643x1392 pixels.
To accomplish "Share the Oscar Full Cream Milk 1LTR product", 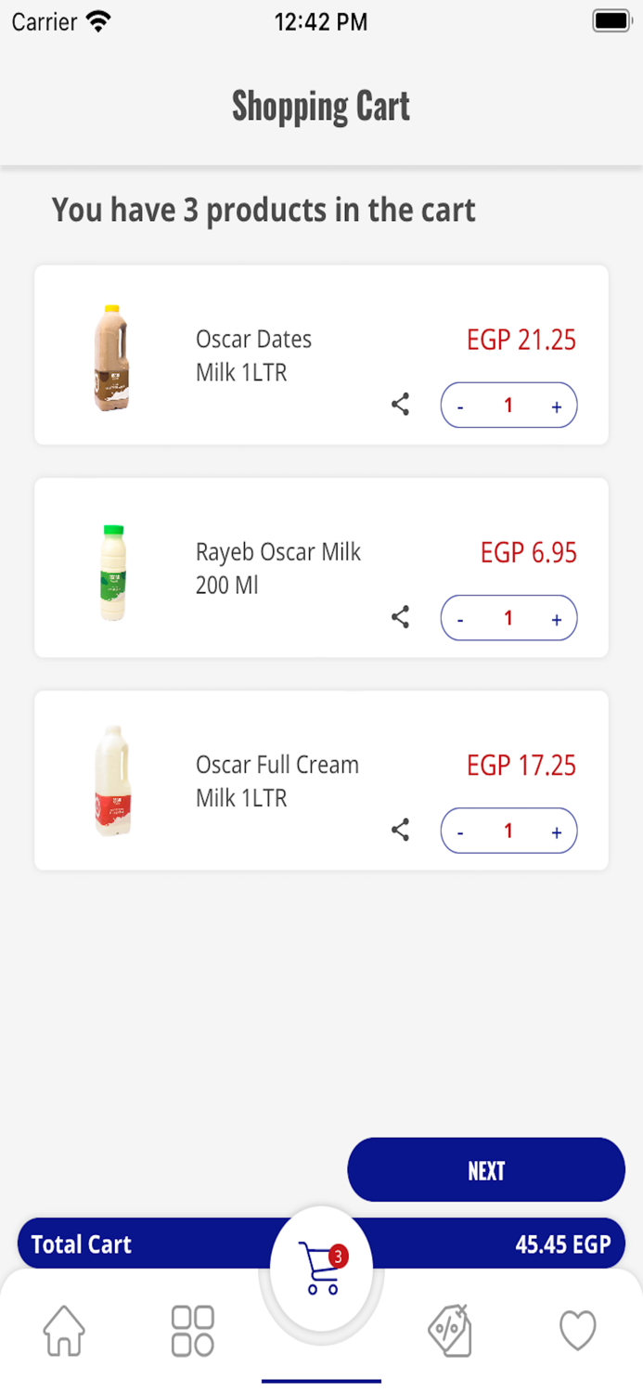I will coord(400,831).
